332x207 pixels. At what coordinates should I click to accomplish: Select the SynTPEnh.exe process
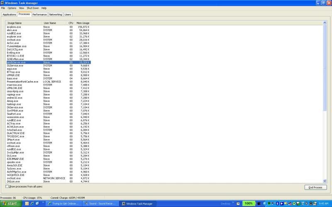[x=49, y=111]
